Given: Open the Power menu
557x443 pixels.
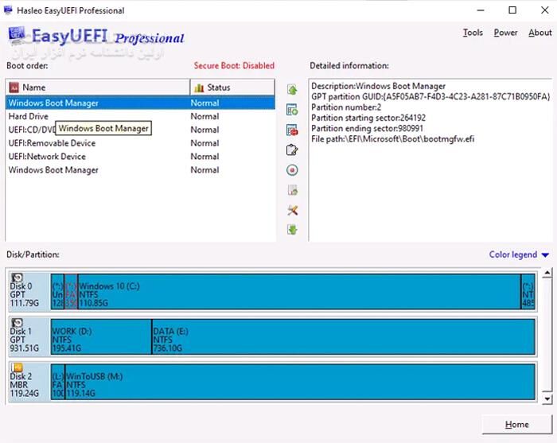Looking at the screenshot, I should (505, 33).
